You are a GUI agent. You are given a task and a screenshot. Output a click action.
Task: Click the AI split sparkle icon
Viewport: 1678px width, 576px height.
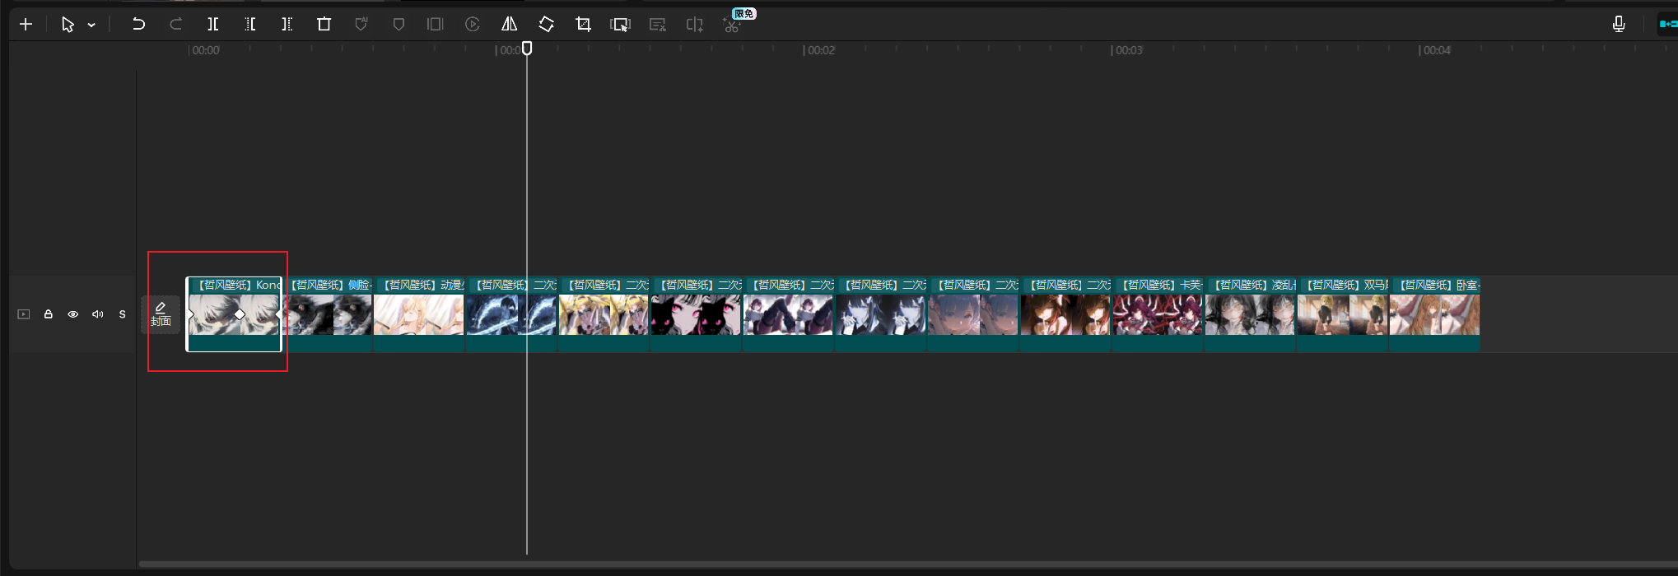pos(695,25)
